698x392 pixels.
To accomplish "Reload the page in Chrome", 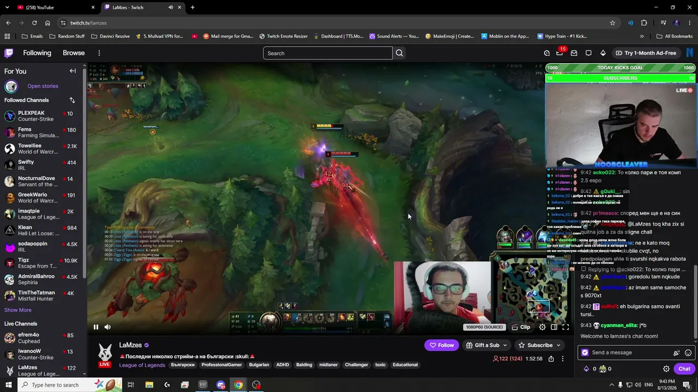I will 34,23.
